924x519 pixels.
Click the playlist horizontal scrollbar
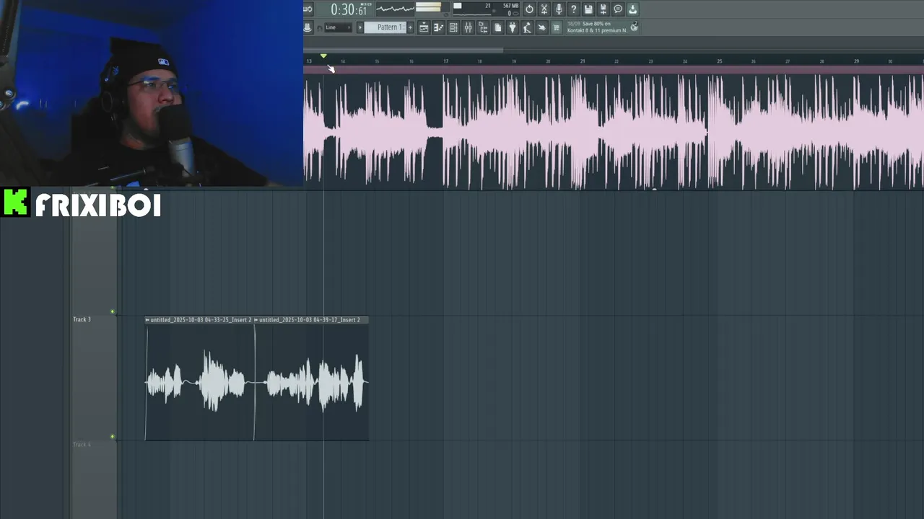pyautogui.click(x=404, y=50)
